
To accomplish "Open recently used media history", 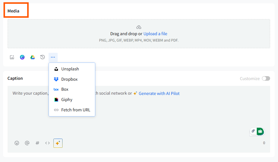I will tap(42, 57).
